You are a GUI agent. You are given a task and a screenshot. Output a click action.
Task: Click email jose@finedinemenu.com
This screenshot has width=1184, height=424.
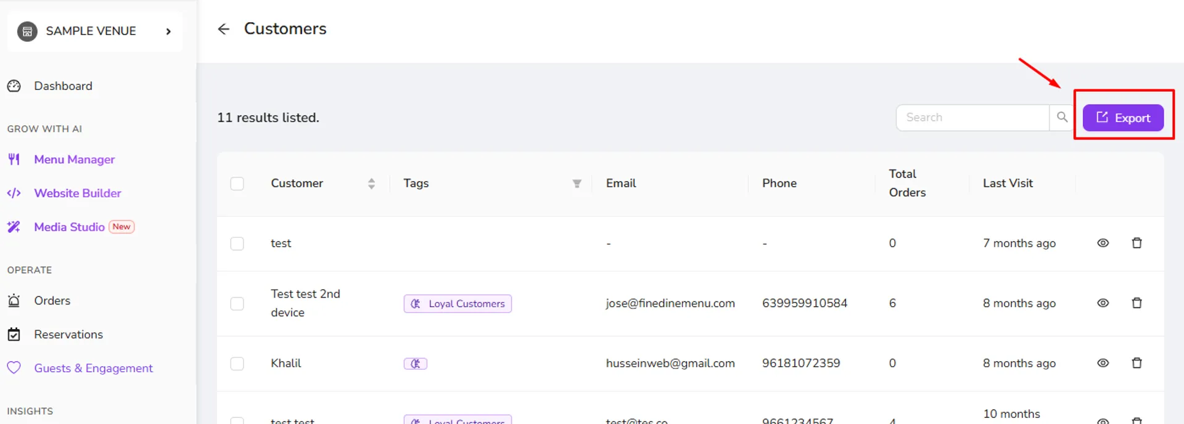point(670,303)
